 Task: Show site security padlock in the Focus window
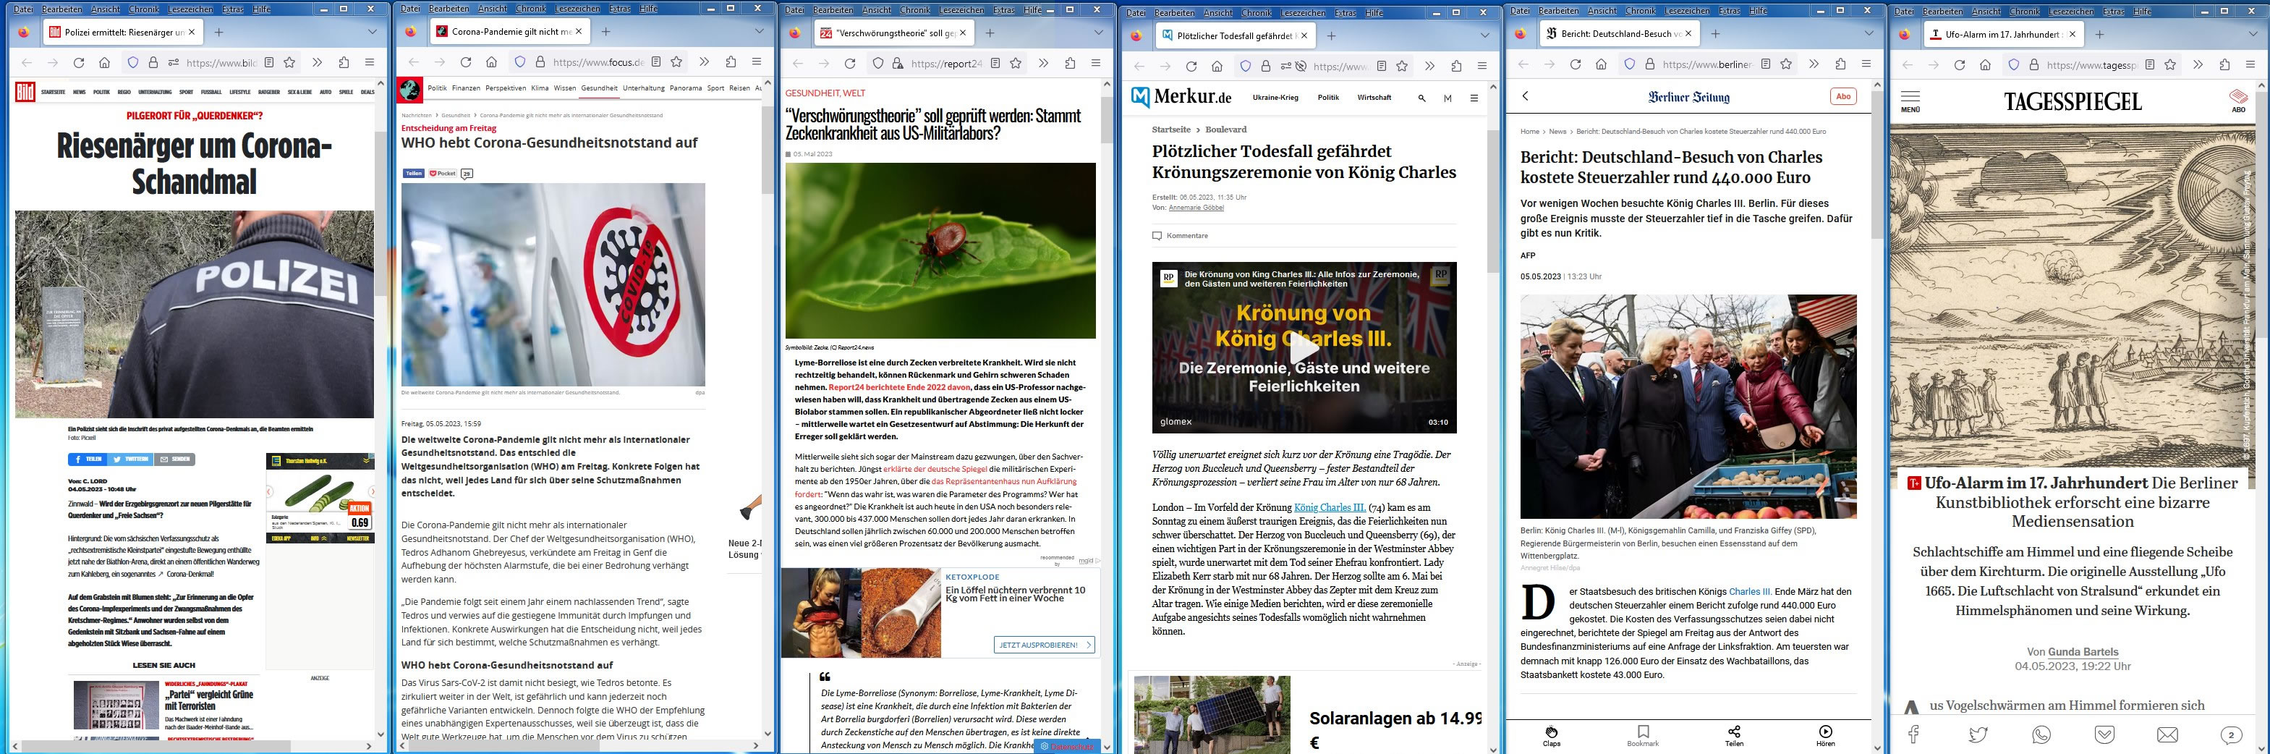(540, 62)
